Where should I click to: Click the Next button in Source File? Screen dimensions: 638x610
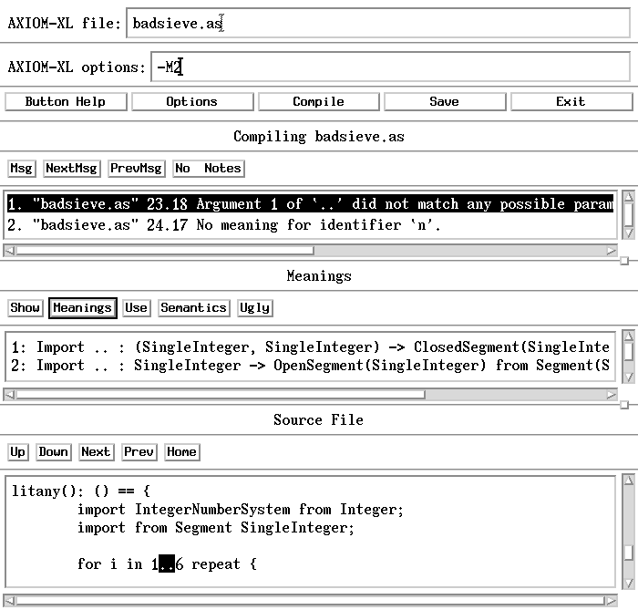click(96, 451)
